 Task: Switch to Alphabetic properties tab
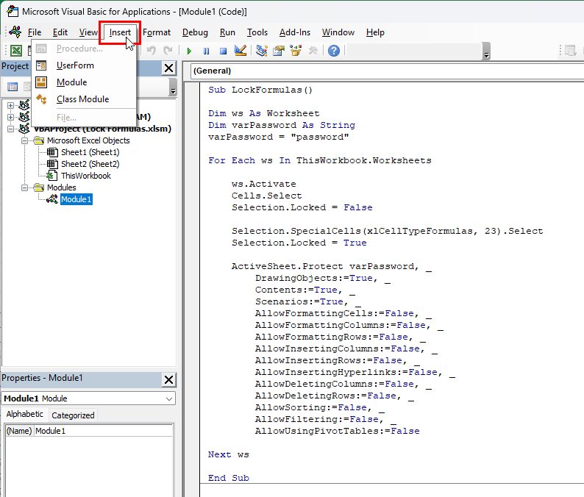25,415
